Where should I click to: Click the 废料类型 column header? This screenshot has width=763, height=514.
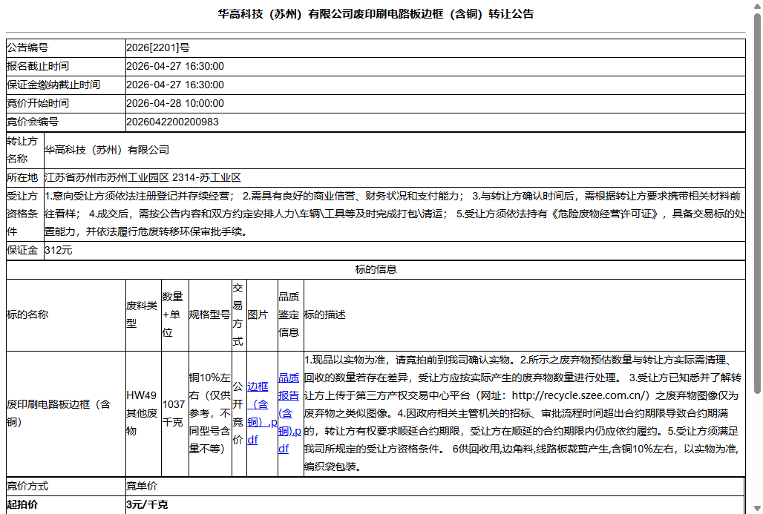[143, 315]
